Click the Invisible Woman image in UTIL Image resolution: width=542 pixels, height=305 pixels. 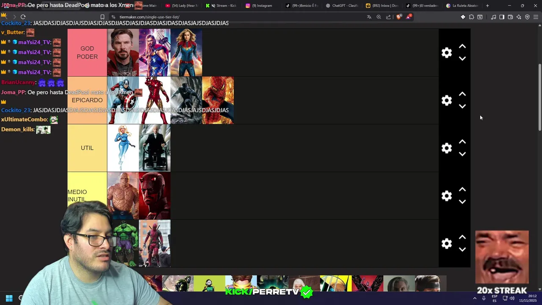(x=123, y=148)
